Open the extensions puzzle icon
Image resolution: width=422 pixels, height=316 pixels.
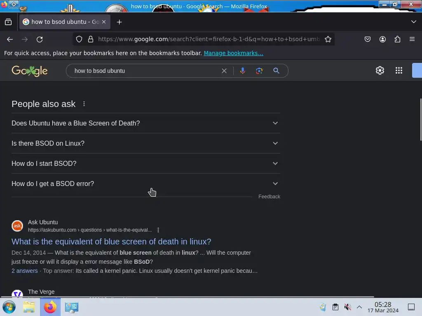tap(397, 39)
